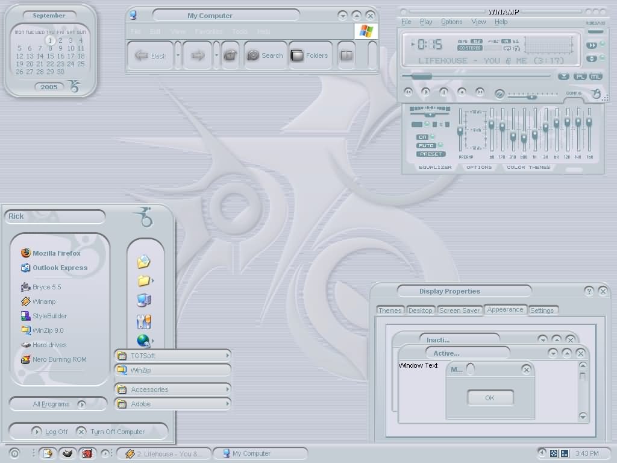Open WinZip 9.0 in the Start menu list
This screenshot has width=617, height=463.
42,330
